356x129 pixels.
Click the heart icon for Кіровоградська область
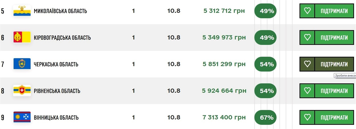[307, 38]
